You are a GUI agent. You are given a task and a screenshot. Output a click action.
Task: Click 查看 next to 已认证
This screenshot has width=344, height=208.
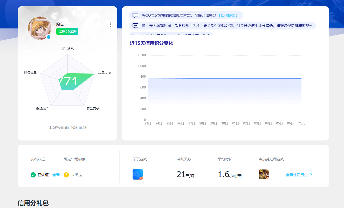56,175
